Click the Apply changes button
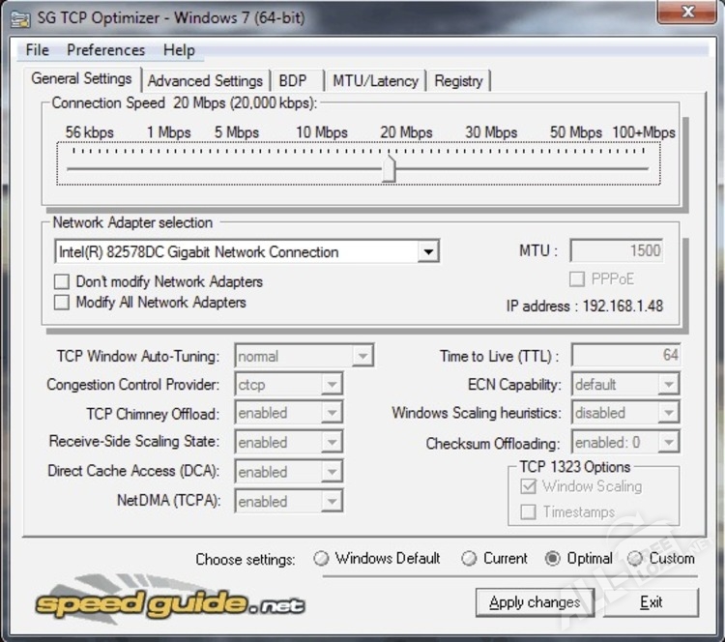 point(535,602)
